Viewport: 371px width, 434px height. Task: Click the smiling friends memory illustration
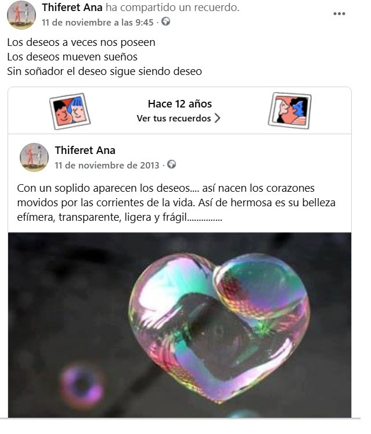click(70, 112)
